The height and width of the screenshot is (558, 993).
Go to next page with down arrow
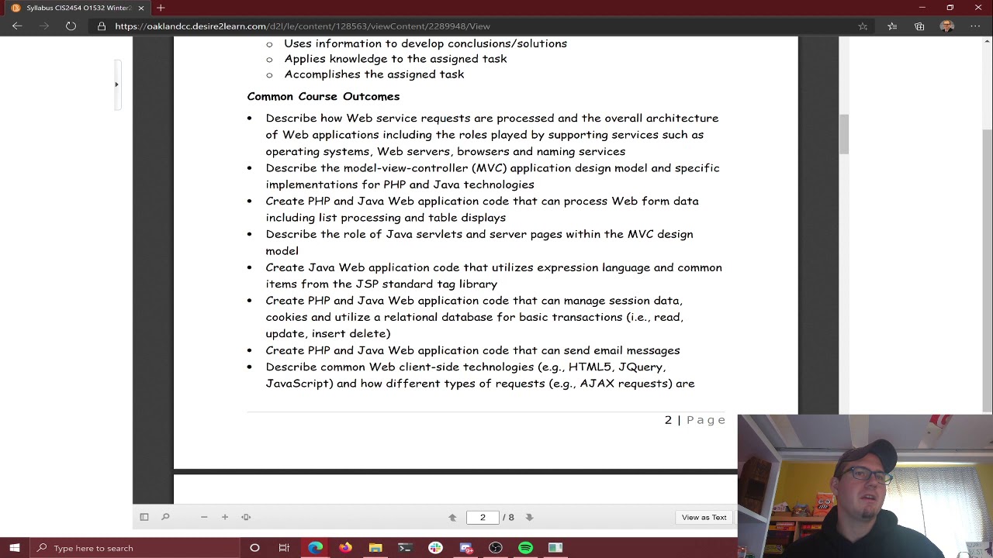(529, 517)
